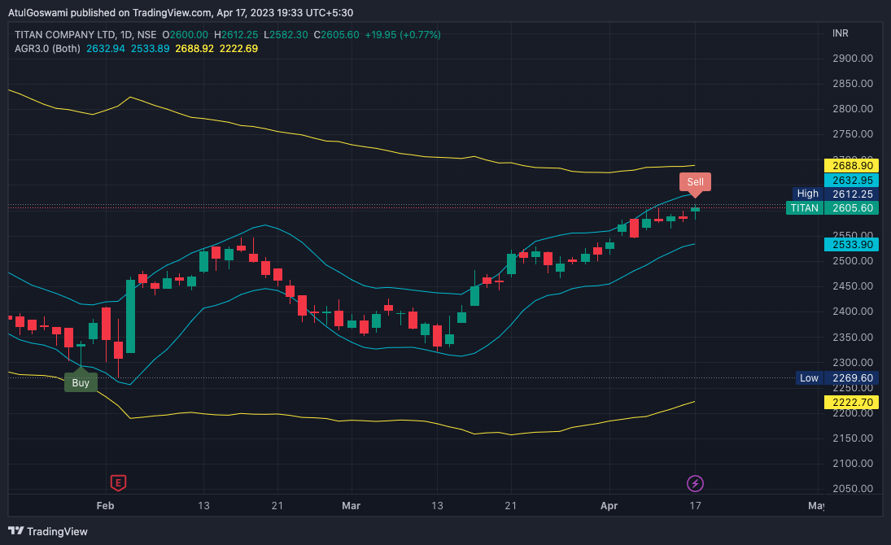The width and height of the screenshot is (891, 545).
Task: Click the earnings 'E' icon near Feb
Action: [118, 483]
